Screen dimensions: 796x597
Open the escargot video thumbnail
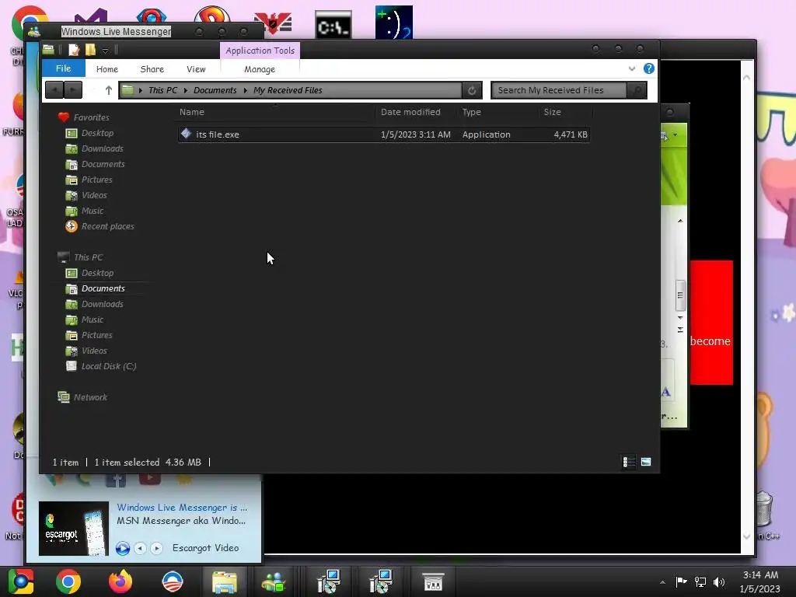[x=74, y=529]
